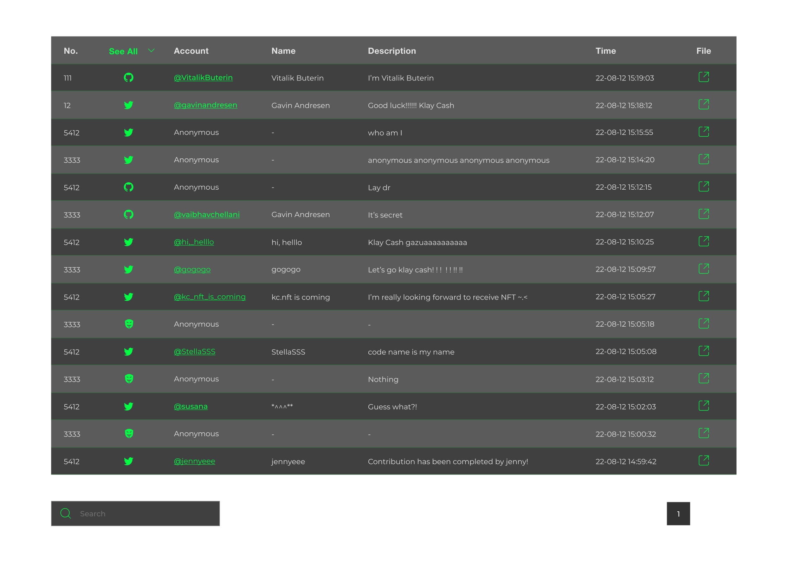Expand the See All filter dropdown
Viewport: 788px width, 563px height.
tap(123, 51)
